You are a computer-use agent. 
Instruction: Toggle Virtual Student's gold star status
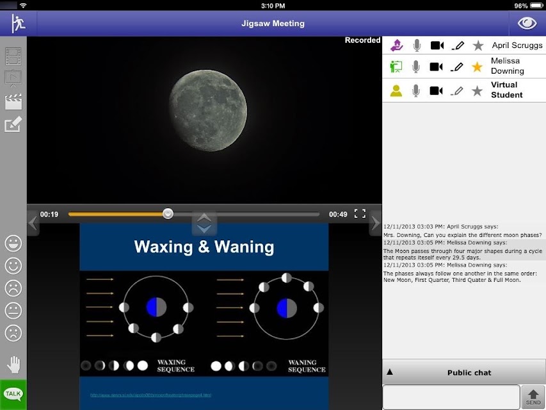477,91
